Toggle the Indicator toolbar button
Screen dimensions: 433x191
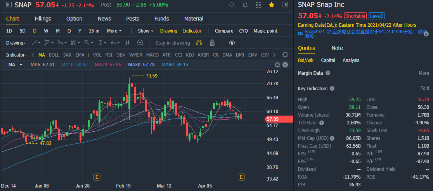(192, 31)
